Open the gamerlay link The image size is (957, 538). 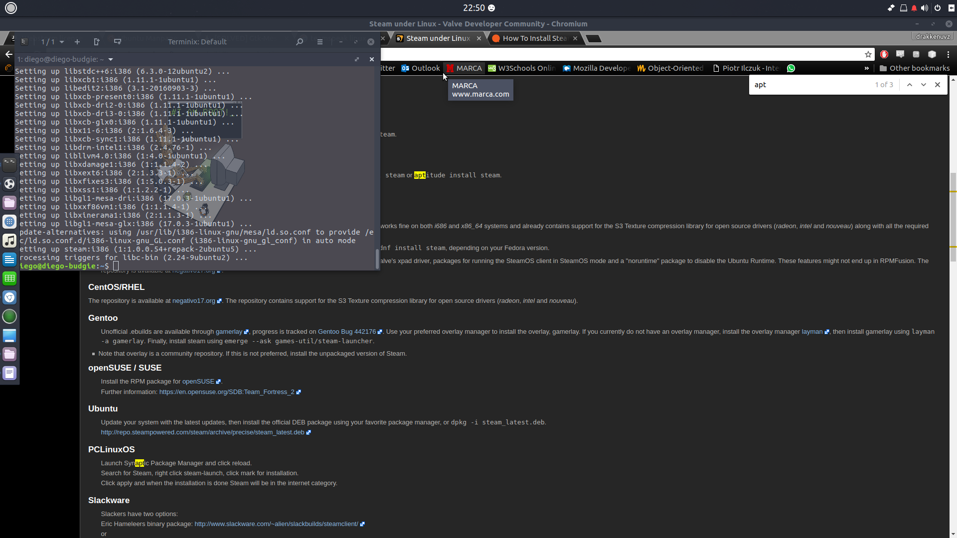coord(229,332)
